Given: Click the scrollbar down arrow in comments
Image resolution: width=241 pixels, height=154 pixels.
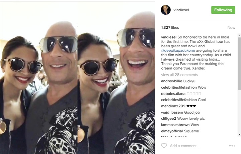Looking at the screenshot, I should pos(239,134).
